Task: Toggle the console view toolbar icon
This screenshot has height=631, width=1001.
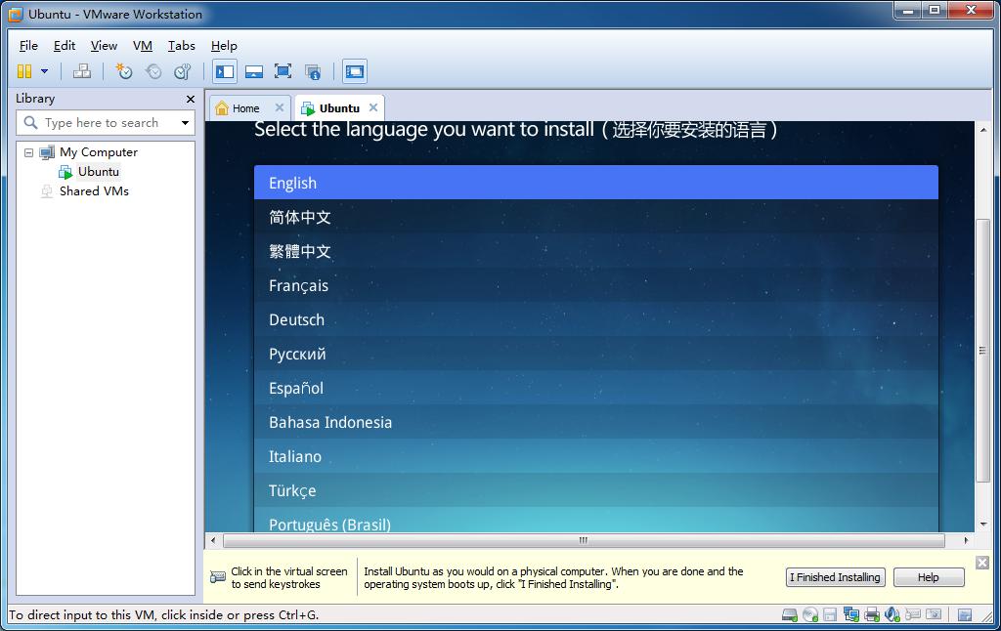Action: 354,71
